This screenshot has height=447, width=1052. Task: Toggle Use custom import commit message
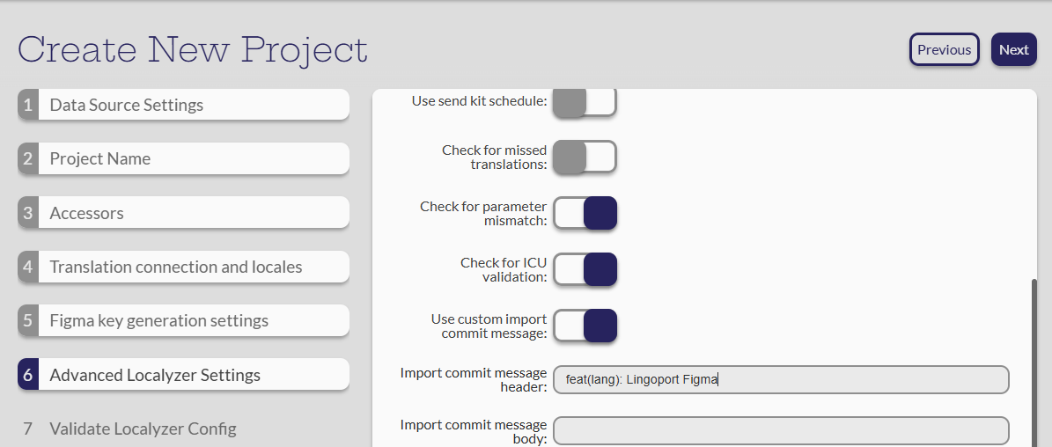pyautogui.click(x=585, y=326)
